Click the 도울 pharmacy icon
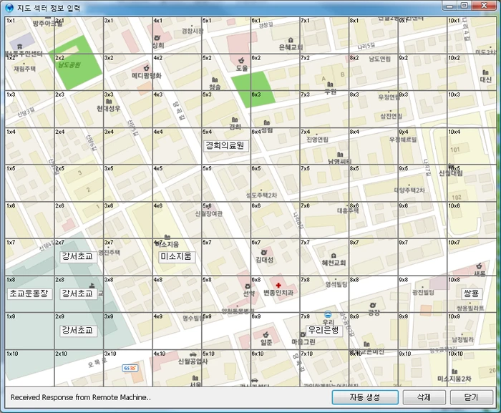501x413 pixels. click(x=241, y=60)
